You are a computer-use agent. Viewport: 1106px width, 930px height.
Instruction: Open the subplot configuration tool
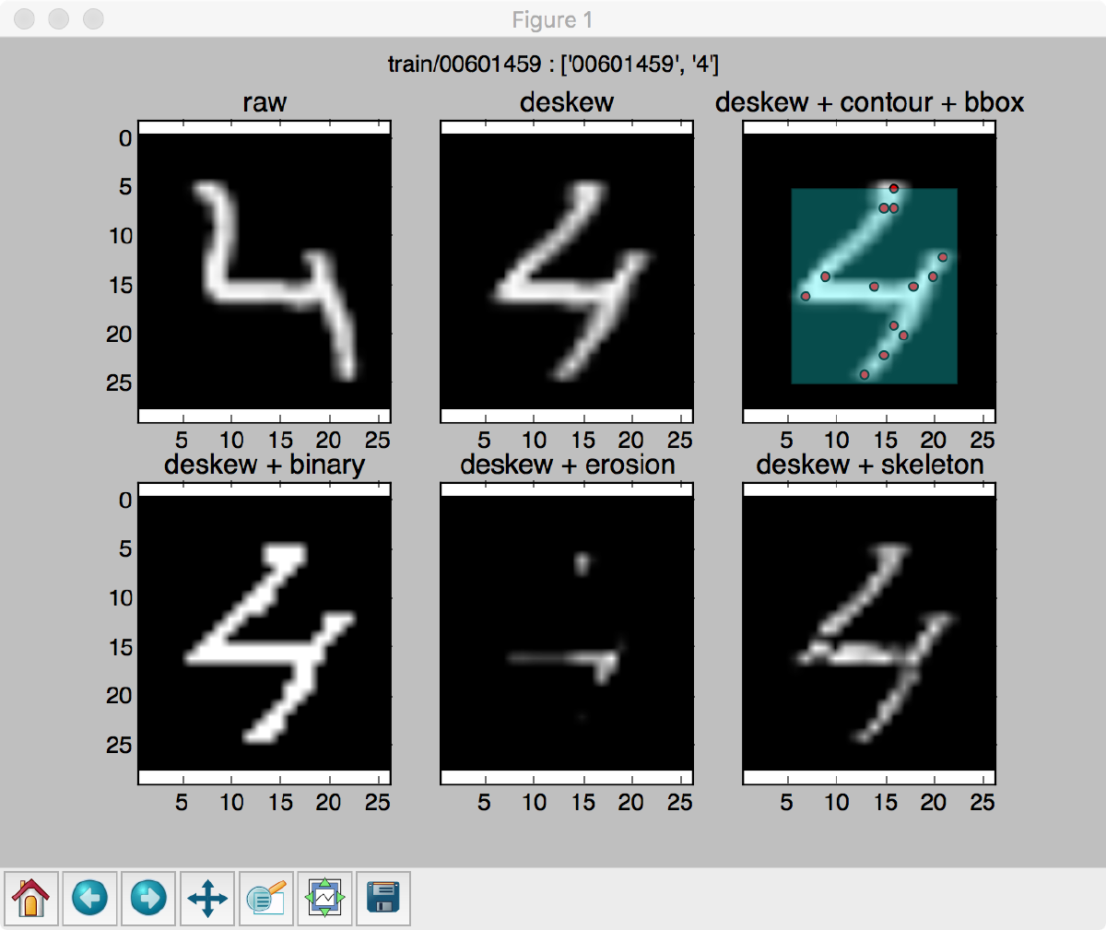click(x=324, y=898)
